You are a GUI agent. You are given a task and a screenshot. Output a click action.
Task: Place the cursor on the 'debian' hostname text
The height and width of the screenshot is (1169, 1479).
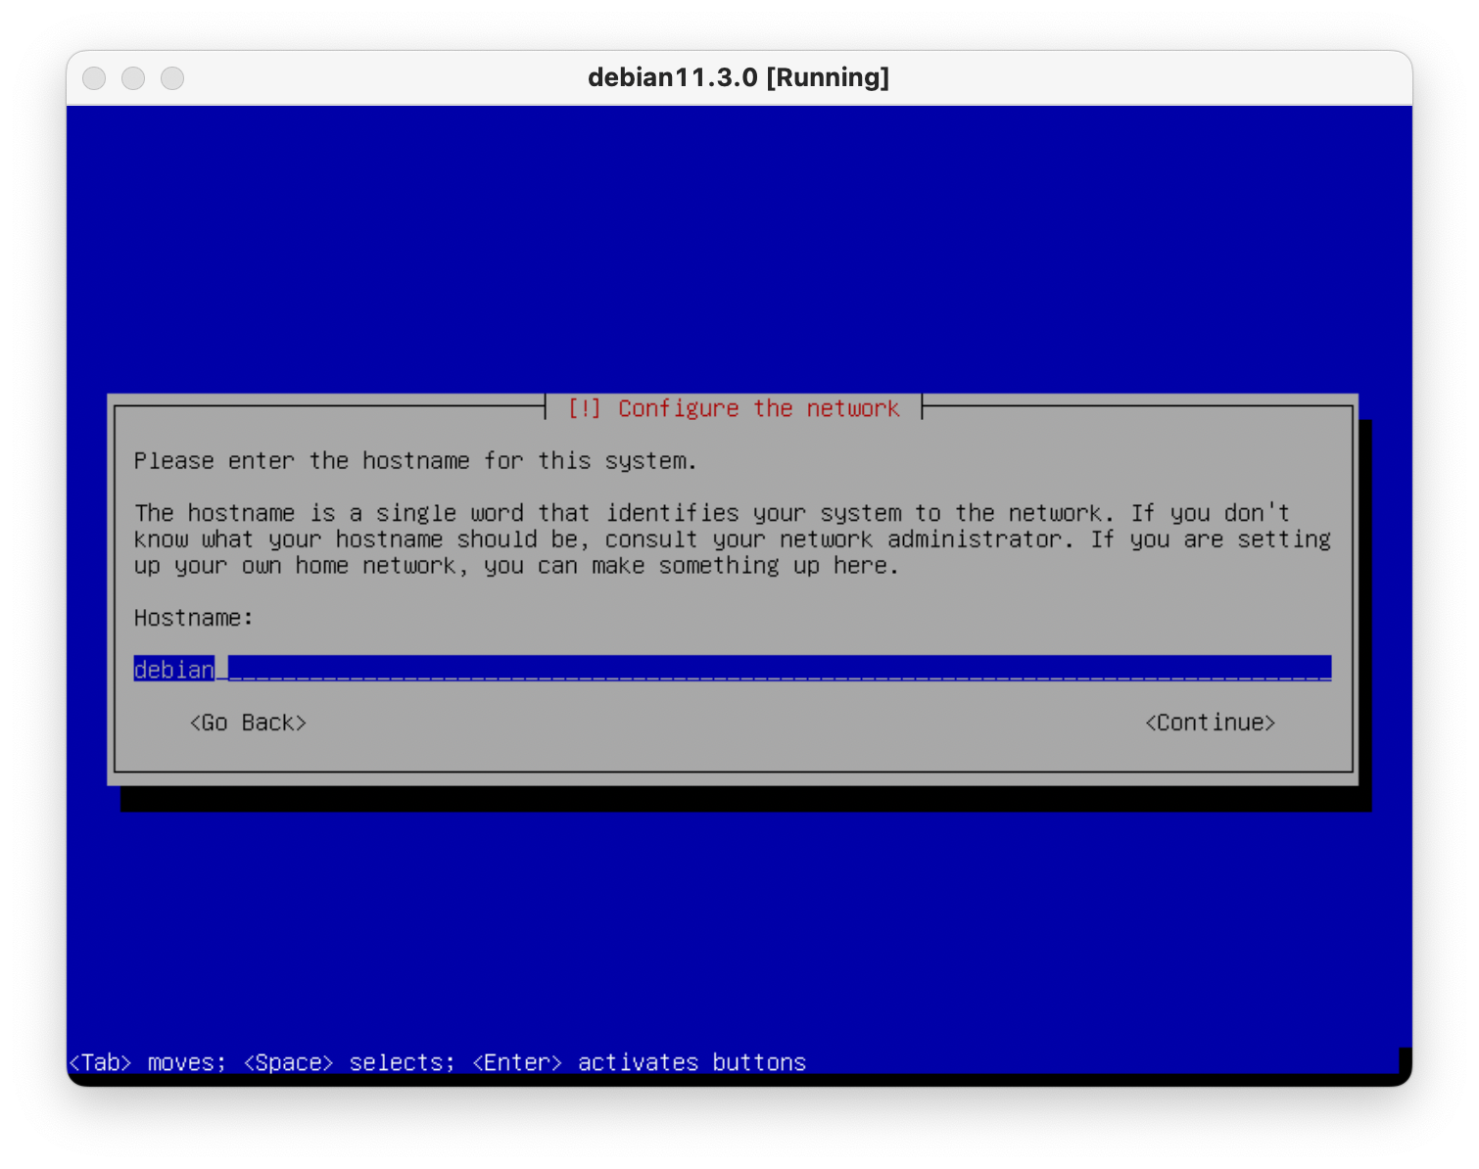(x=173, y=670)
